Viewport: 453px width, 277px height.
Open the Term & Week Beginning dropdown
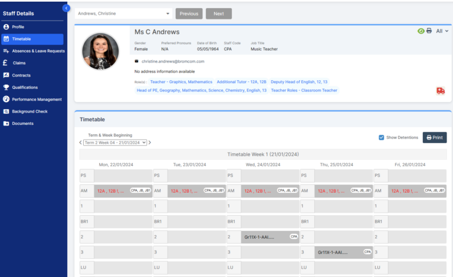point(115,143)
